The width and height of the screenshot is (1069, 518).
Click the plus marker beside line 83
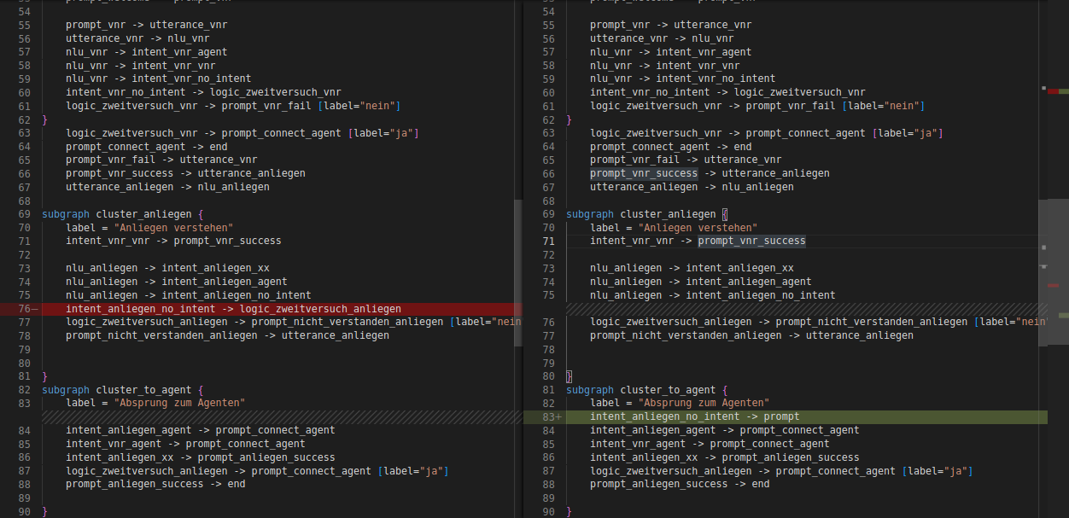(559, 417)
